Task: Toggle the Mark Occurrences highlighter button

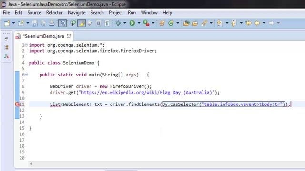Action: (x=81, y=23)
